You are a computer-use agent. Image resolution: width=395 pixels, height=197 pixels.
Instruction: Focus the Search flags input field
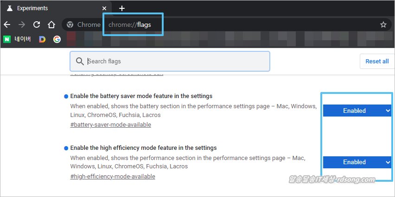pos(176,61)
